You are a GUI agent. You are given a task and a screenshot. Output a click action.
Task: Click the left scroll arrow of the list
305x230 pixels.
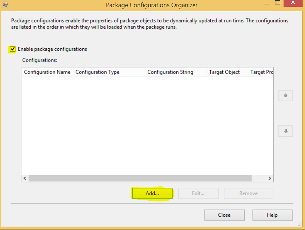coord(25,178)
